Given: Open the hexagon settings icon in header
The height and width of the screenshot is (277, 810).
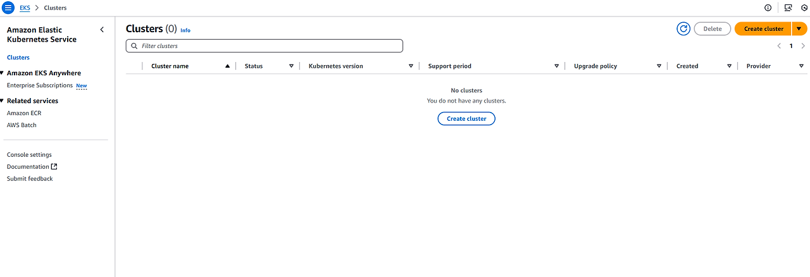Looking at the screenshot, I should click(x=805, y=8).
